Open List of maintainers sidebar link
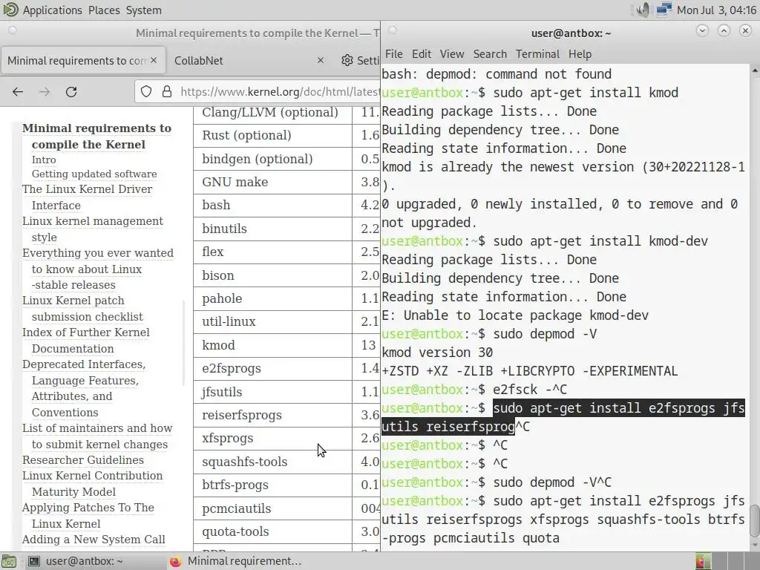Image resolution: width=760 pixels, height=570 pixels. tap(97, 436)
